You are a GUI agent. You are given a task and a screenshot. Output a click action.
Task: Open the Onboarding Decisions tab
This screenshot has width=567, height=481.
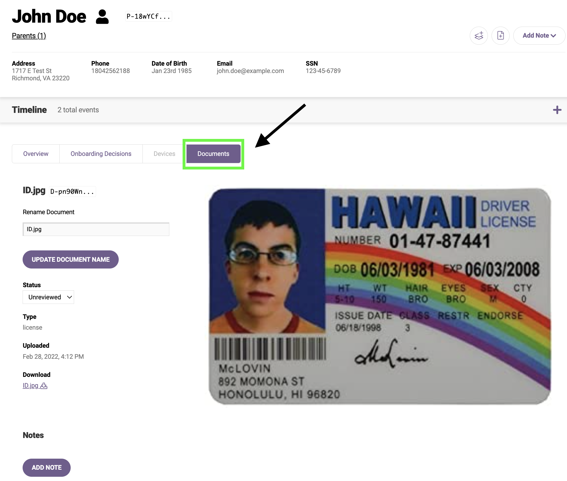tap(101, 154)
